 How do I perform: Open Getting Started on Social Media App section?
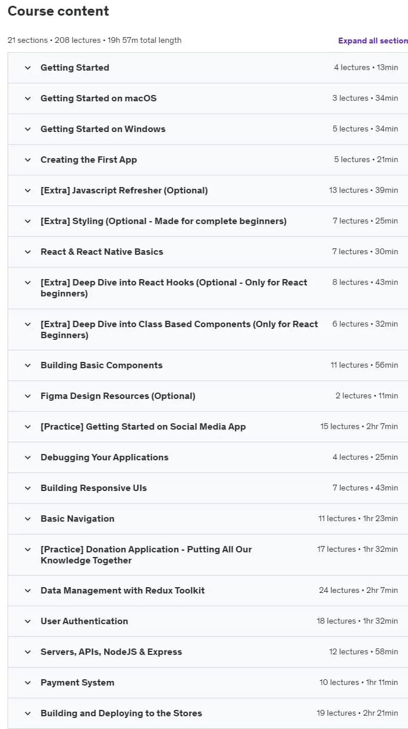click(208, 427)
